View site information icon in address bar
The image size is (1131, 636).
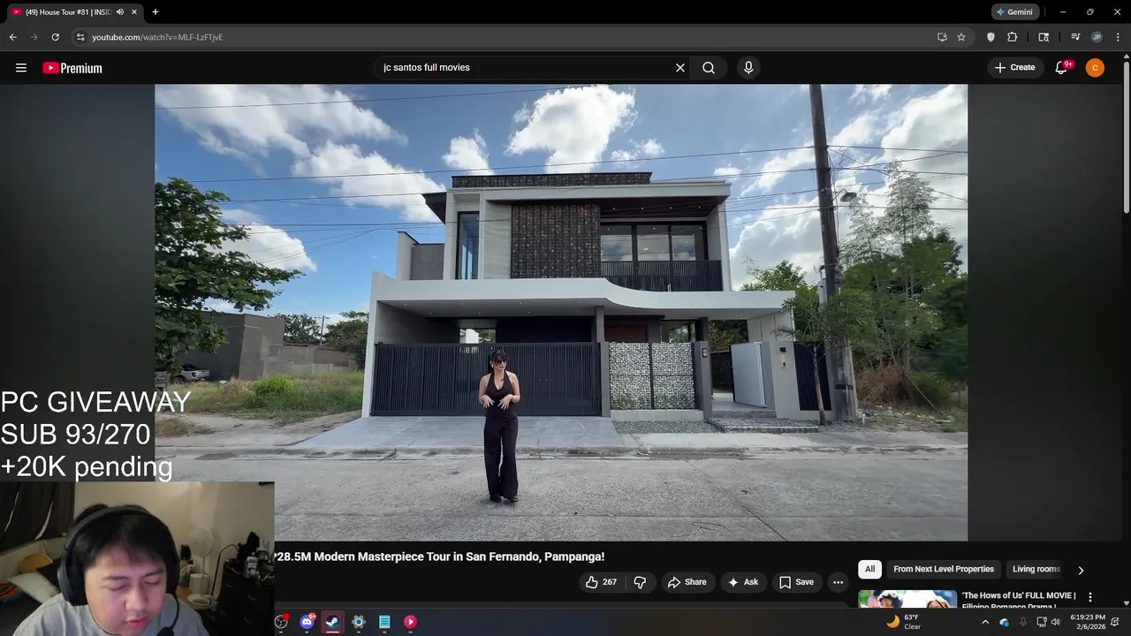80,37
